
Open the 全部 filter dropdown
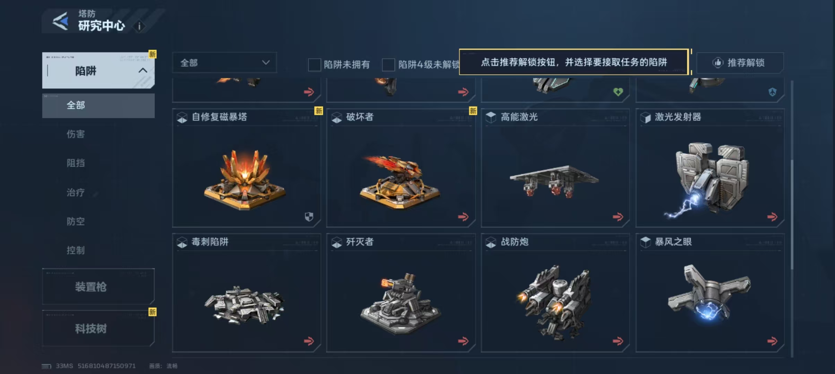224,63
